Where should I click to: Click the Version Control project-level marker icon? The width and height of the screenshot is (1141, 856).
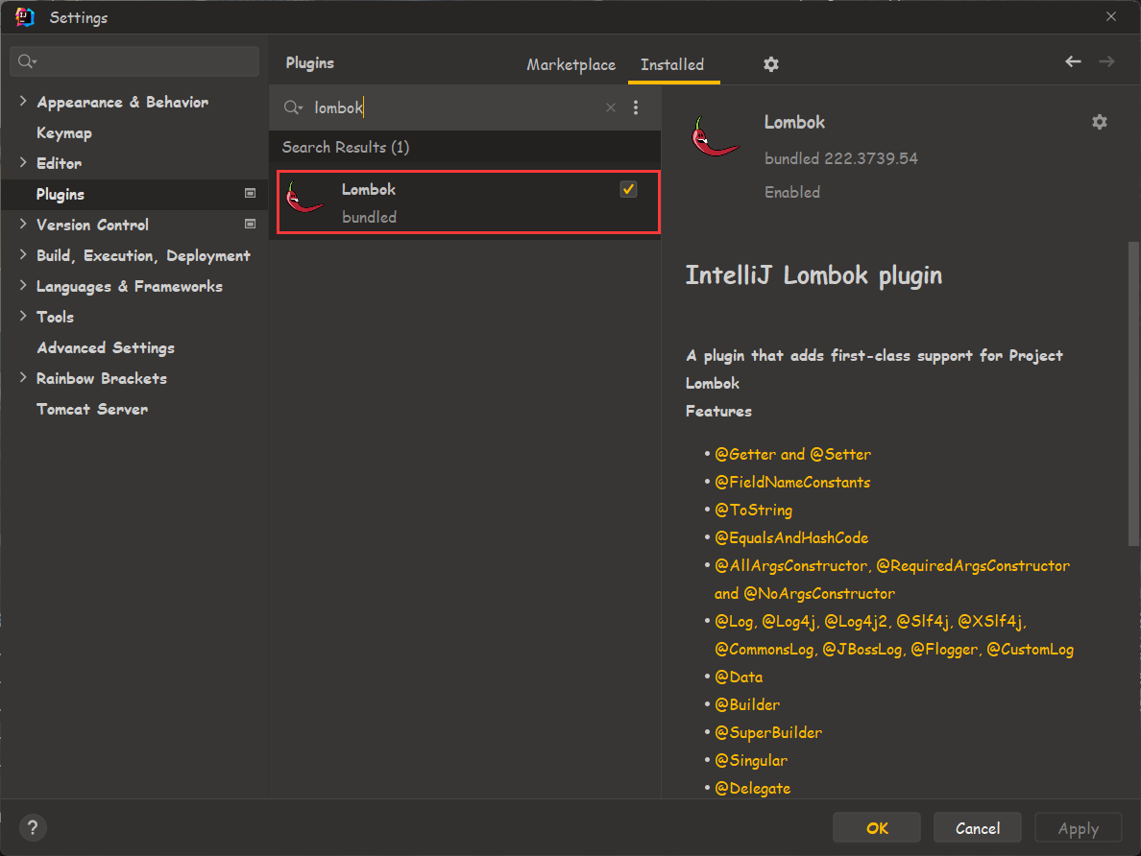pyautogui.click(x=250, y=224)
